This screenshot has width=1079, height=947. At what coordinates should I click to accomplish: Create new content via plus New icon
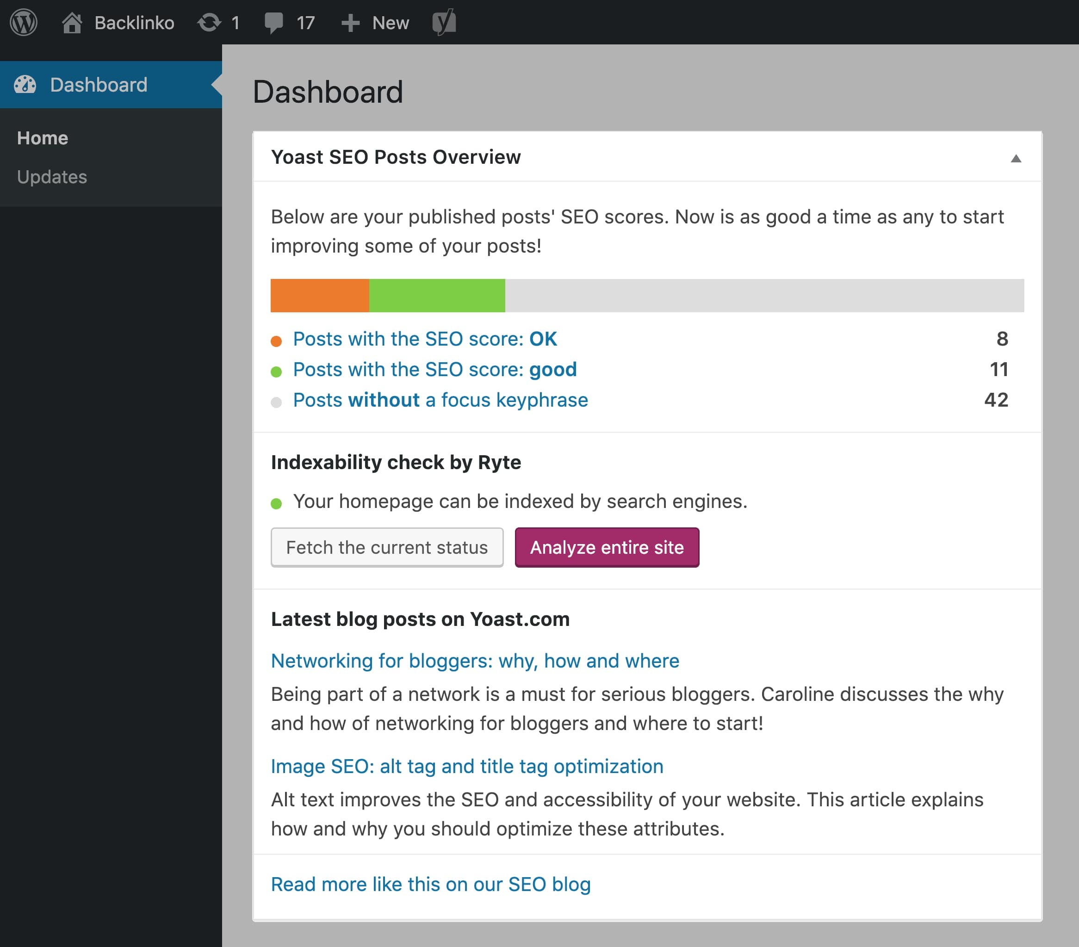350,22
